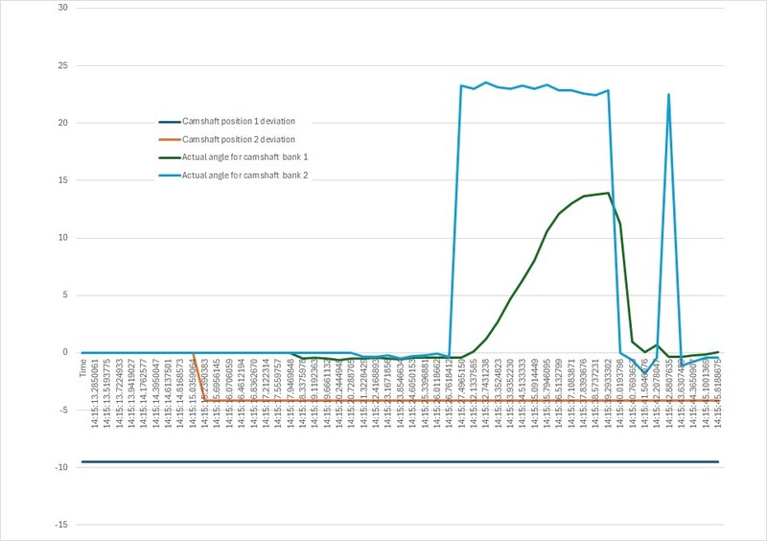This screenshot has height=541, width=767.
Task: Click the orange legend line swatch
Action: 171,139
